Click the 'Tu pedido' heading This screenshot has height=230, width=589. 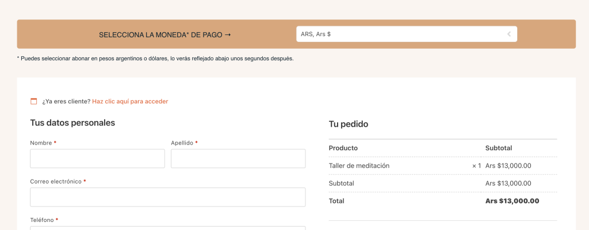[x=348, y=124]
